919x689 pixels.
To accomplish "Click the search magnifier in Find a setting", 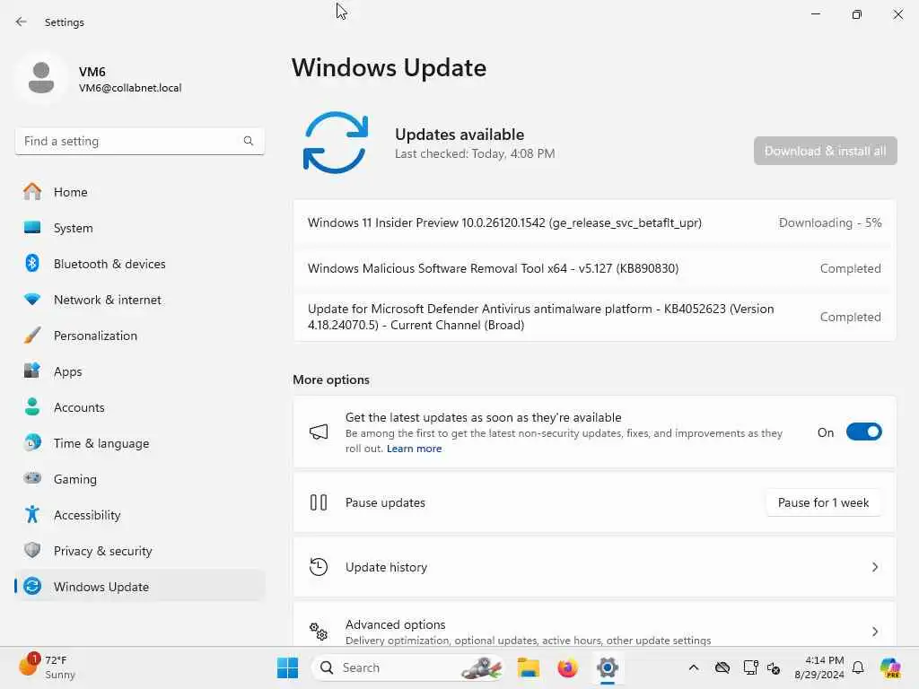I will (249, 141).
